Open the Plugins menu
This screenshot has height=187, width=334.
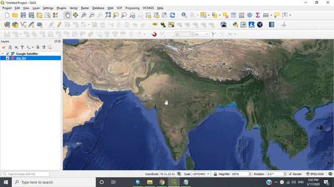62,8
